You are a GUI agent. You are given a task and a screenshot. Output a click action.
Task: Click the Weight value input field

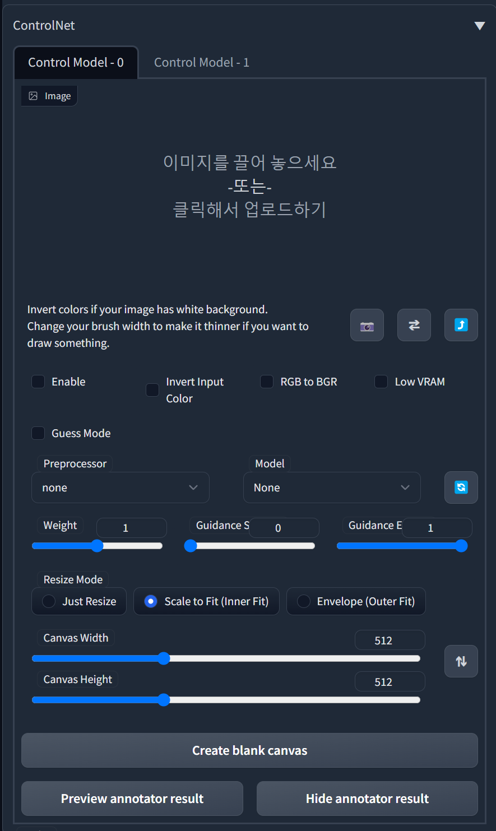point(132,528)
